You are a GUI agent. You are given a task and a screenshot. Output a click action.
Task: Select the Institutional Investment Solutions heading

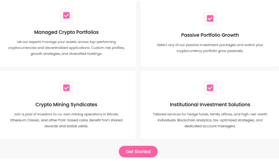tap(210, 105)
